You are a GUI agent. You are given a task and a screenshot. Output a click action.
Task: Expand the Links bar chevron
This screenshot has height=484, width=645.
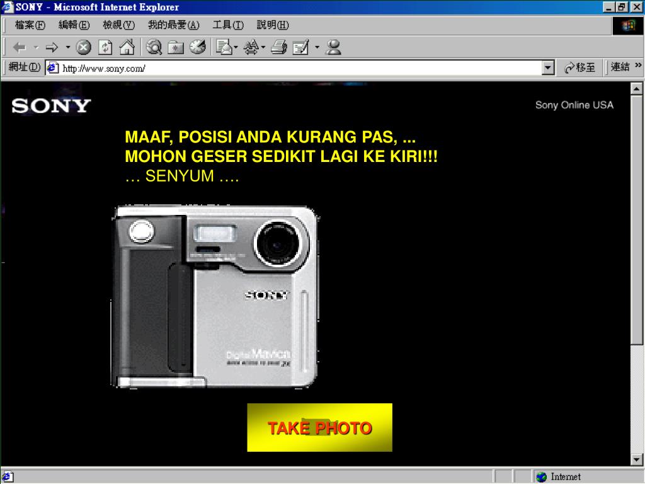click(x=638, y=65)
